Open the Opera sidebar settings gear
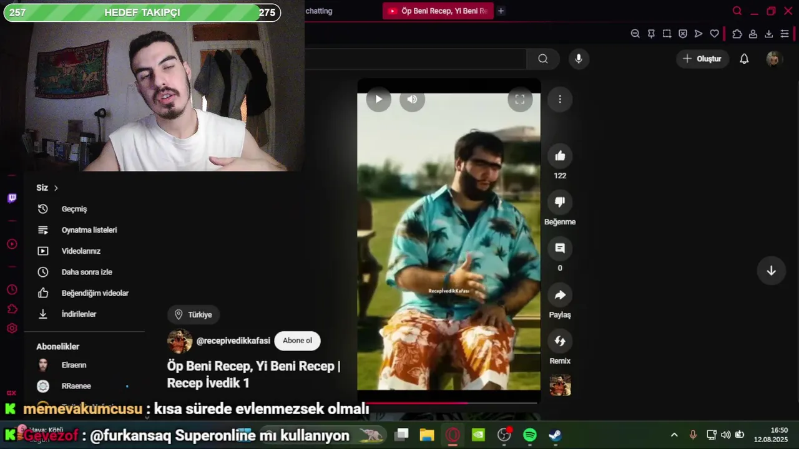 point(12,328)
